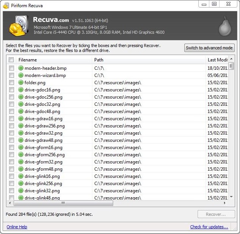Click Switch to advanced mode button
Screen dimensions: 240x234
tap(209, 48)
